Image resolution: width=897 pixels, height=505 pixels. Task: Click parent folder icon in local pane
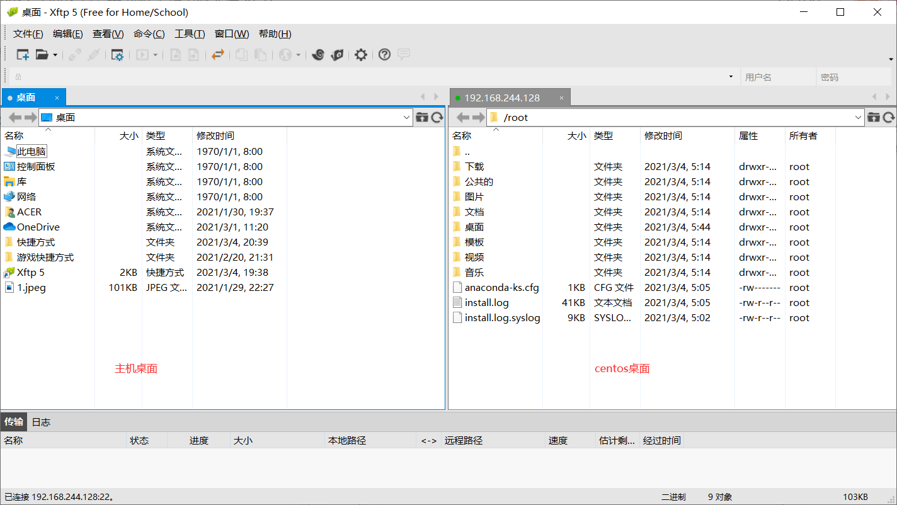(x=422, y=117)
